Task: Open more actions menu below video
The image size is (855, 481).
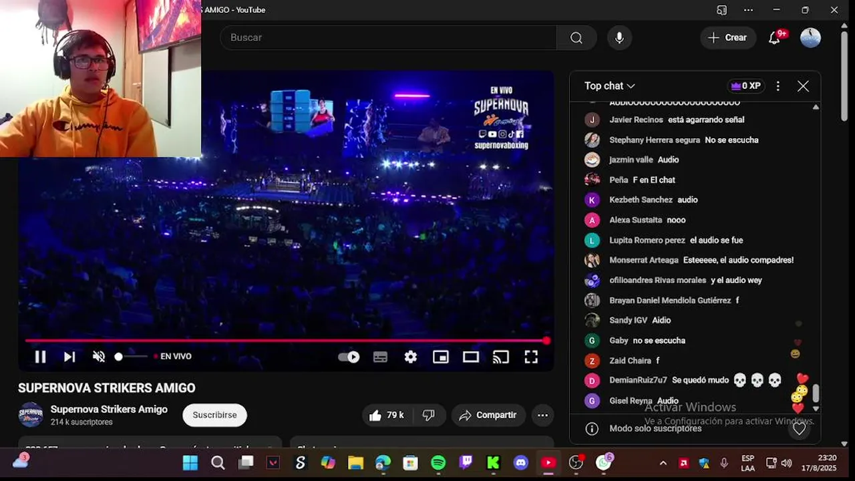Action: [542, 415]
